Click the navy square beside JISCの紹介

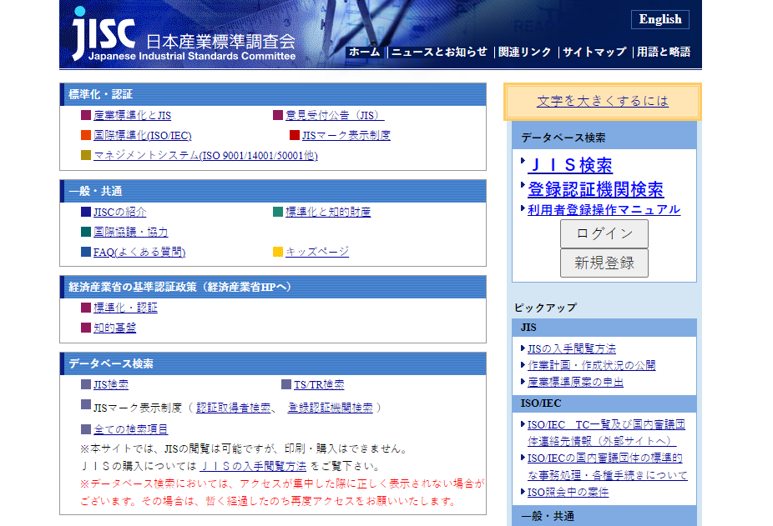[86, 212]
